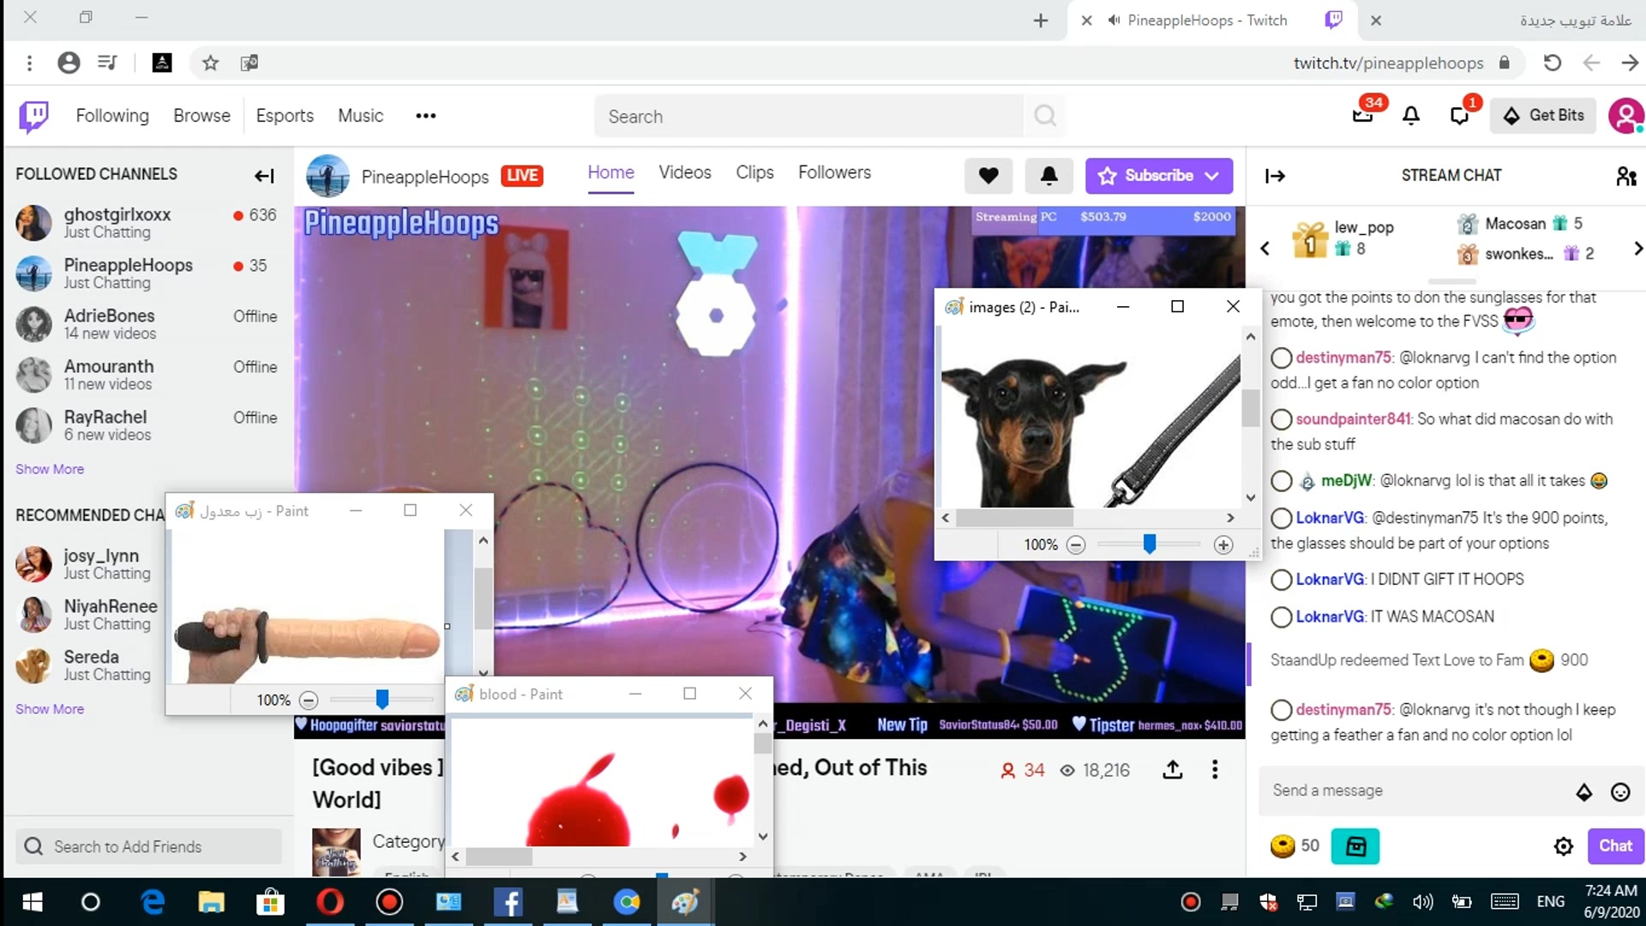Open the chat settings gear icon
This screenshot has height=926, width=1646.
point(1563,846)
